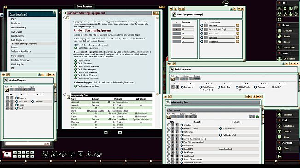This screenshot has width=300, height=168.
Task: Open the Table: Armour link
Action: coord(84,61)
